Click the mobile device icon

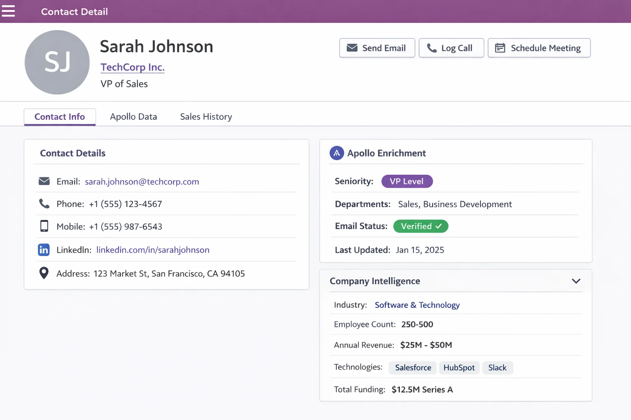click(x=44, y=226)
